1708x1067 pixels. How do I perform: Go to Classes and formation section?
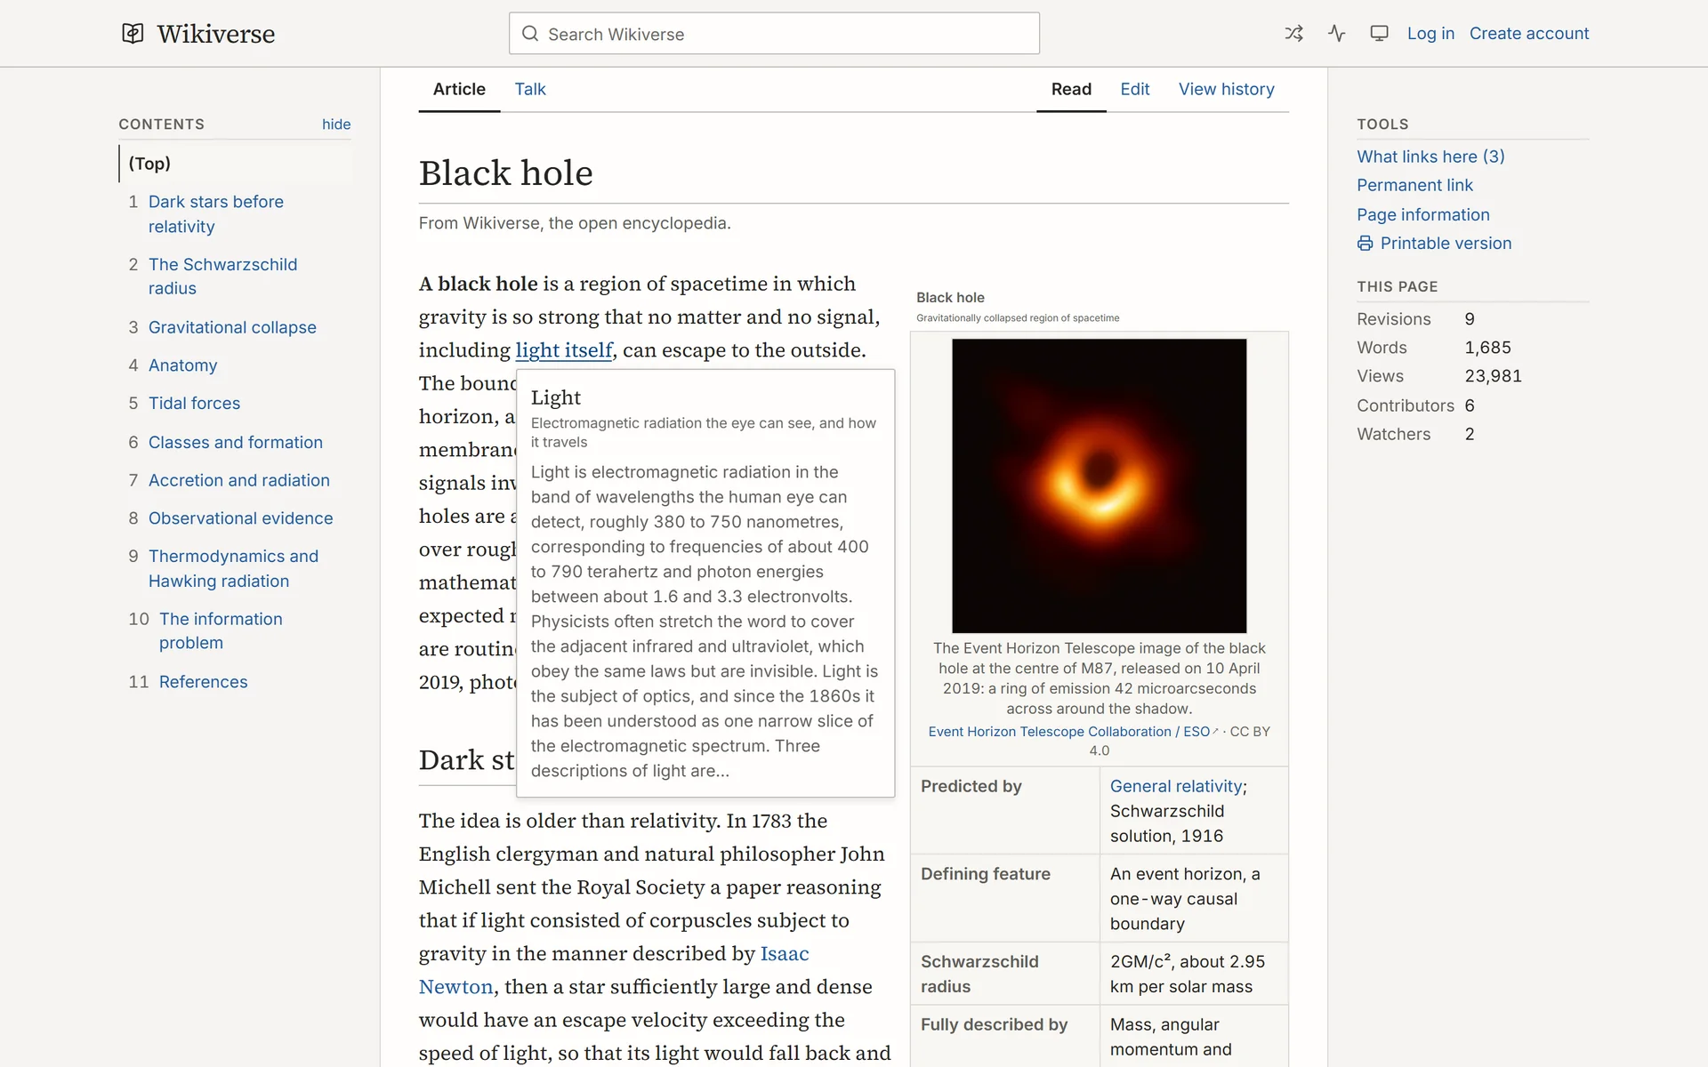point(235,443)
